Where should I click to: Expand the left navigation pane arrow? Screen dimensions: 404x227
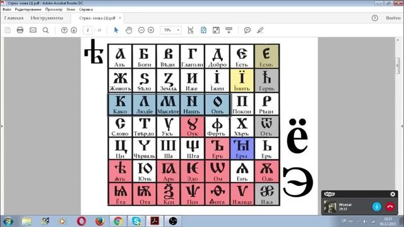(2, 126)
